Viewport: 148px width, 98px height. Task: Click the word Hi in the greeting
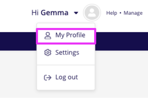click(35, 13)
